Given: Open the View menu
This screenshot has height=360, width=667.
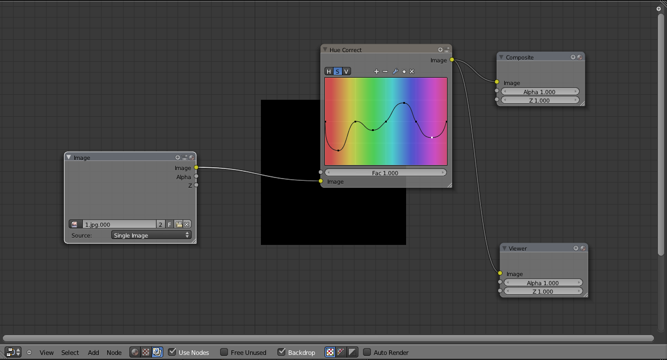Looking at the screenshot, I should [47, 353].
